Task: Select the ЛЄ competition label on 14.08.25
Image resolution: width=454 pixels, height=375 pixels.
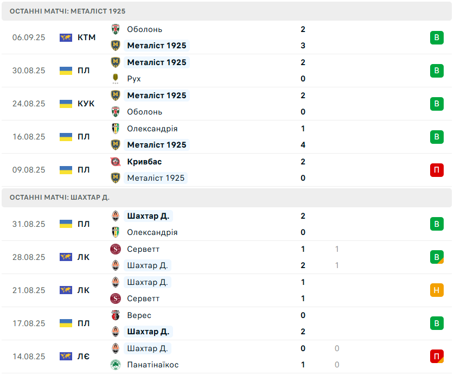Action: (84, 357)
